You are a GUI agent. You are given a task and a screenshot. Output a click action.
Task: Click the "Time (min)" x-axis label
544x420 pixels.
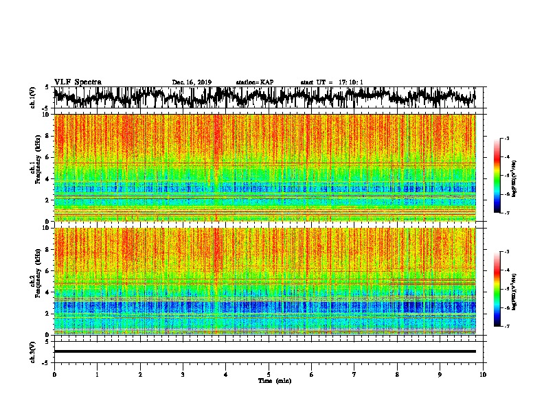(275, 381)
